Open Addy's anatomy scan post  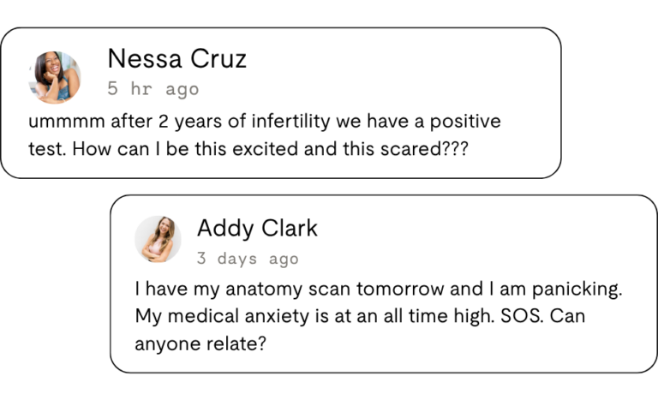pos(384,284)
